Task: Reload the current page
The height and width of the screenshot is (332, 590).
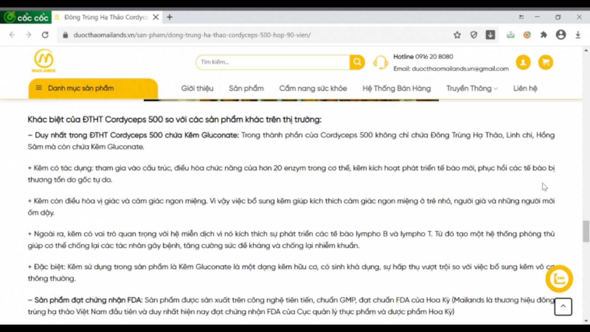Action: coord(45,35)
